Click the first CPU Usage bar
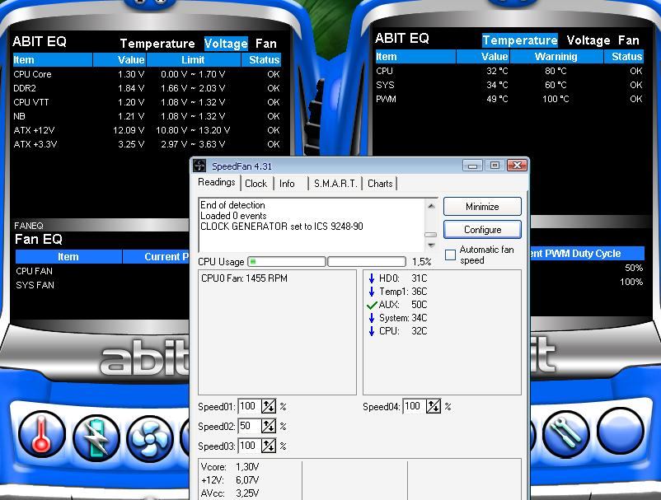This screenshot has height=500, width=661. (x=287, y=262)
